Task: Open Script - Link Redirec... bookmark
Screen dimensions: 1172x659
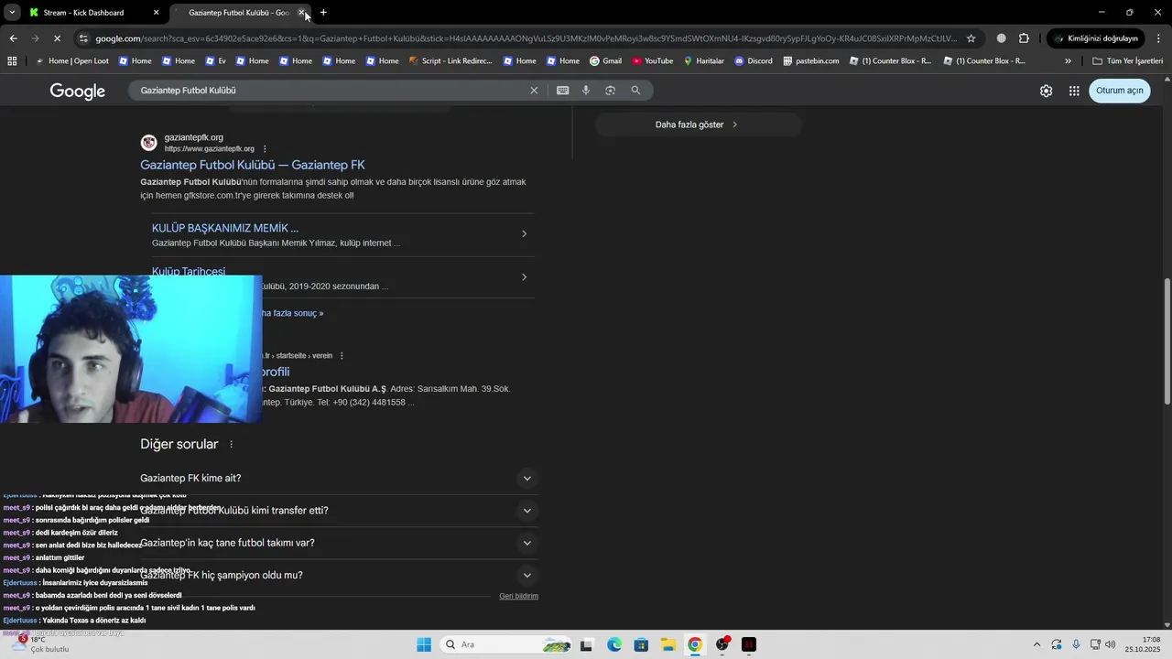Action: [x=450, y=61]
